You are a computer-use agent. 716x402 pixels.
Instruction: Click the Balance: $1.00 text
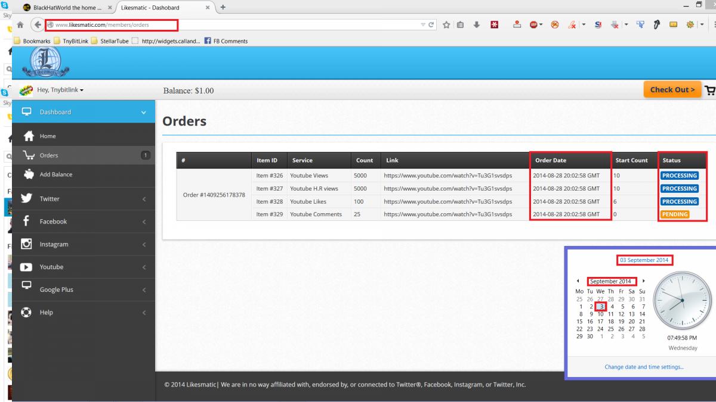(x=189, y=91)
